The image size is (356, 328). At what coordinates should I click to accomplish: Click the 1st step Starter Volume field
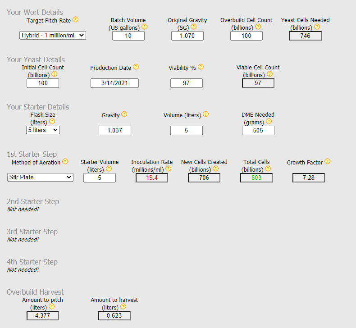(100, 178)
